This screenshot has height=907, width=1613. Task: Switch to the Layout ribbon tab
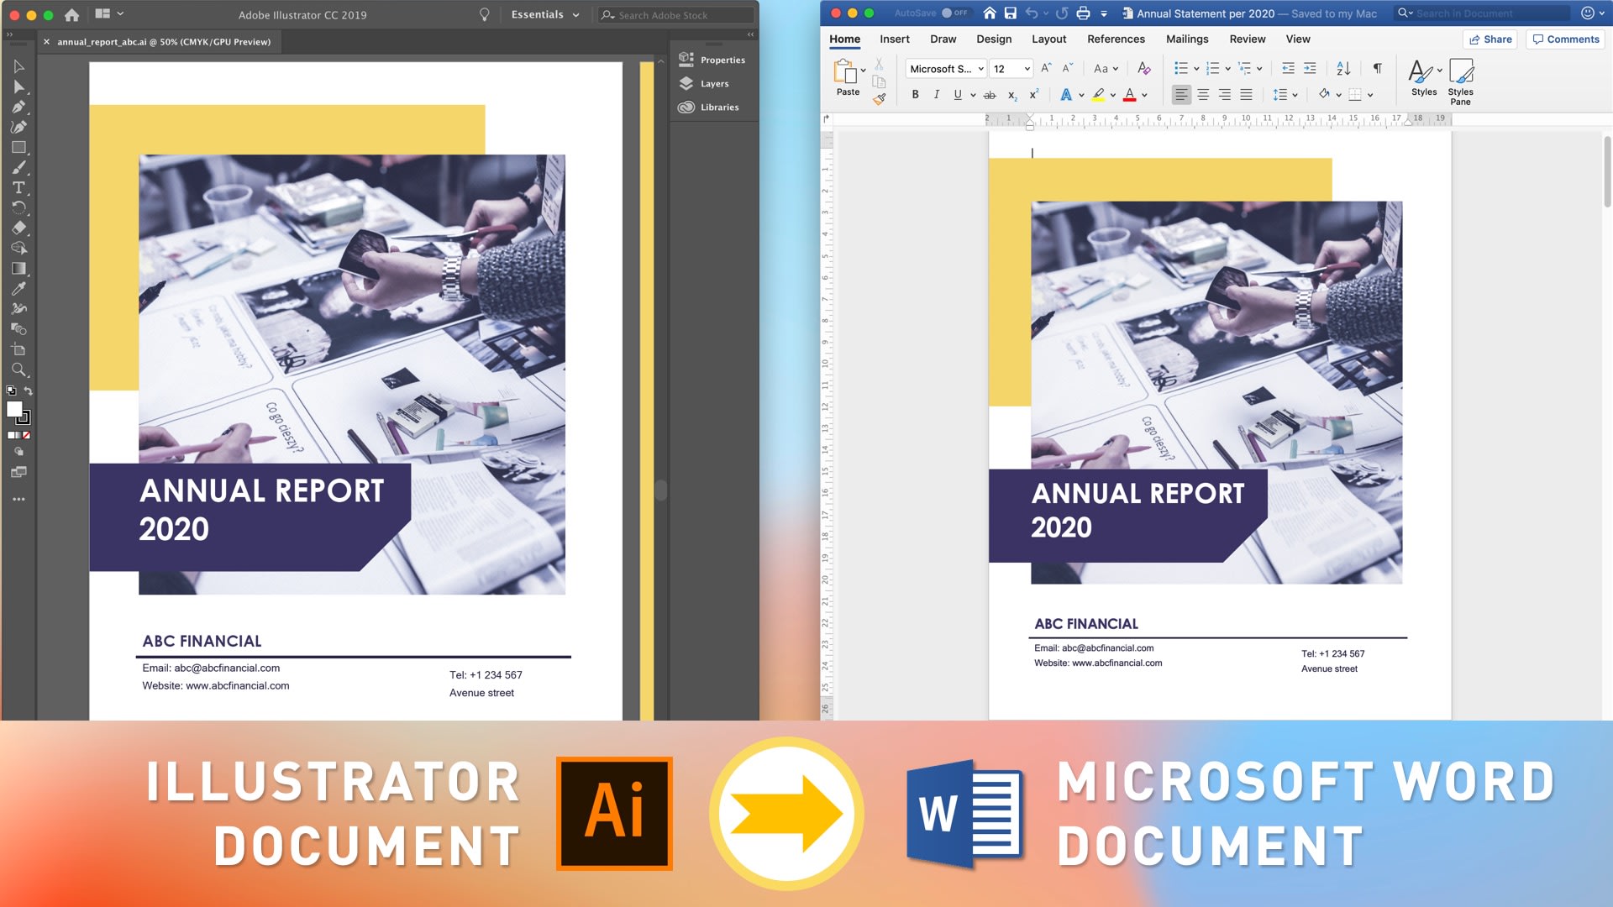[x=1048, y=39]
